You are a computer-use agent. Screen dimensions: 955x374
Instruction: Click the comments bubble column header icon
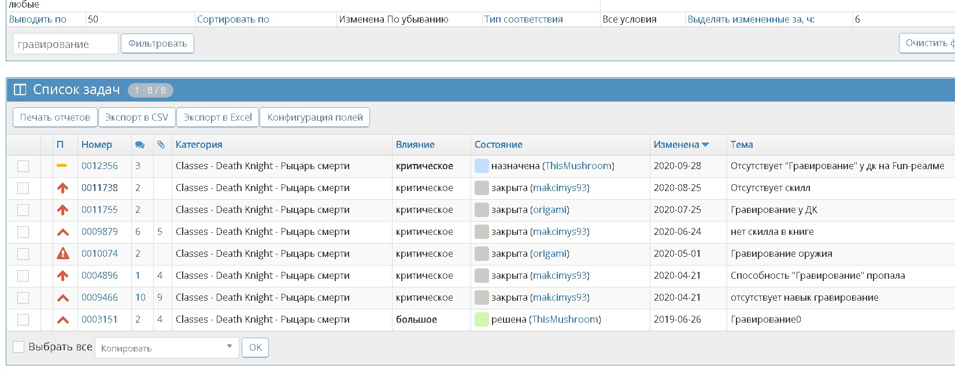(139, 145)
